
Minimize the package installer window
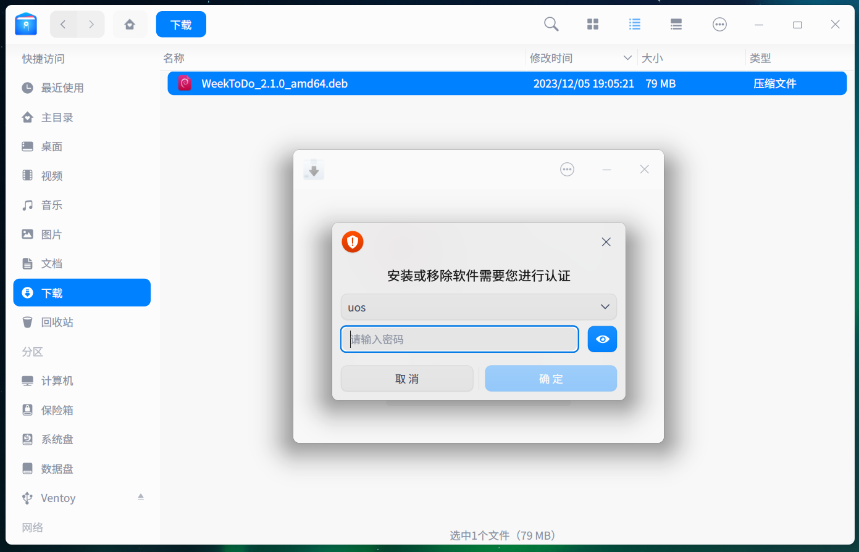(606, 169)
